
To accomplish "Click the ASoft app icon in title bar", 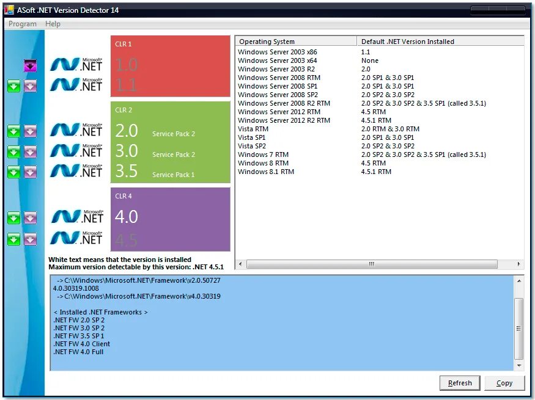I will tap(9, 10).
